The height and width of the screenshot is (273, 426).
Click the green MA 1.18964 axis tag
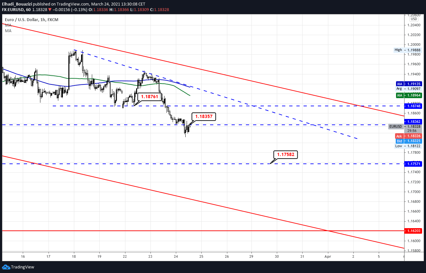pyautogui.click(x=409, y=95)
